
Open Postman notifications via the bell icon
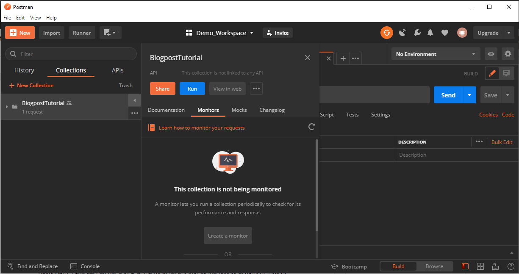pyautogui.click(x=430, y=33)
